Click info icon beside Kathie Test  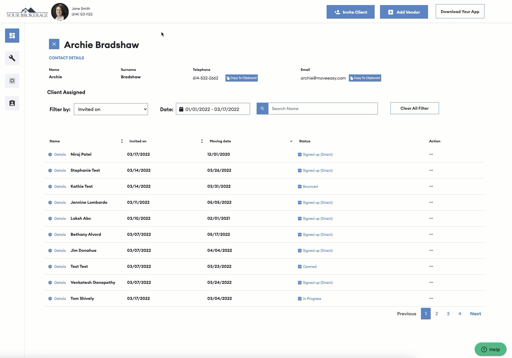[x=50, y=187]
